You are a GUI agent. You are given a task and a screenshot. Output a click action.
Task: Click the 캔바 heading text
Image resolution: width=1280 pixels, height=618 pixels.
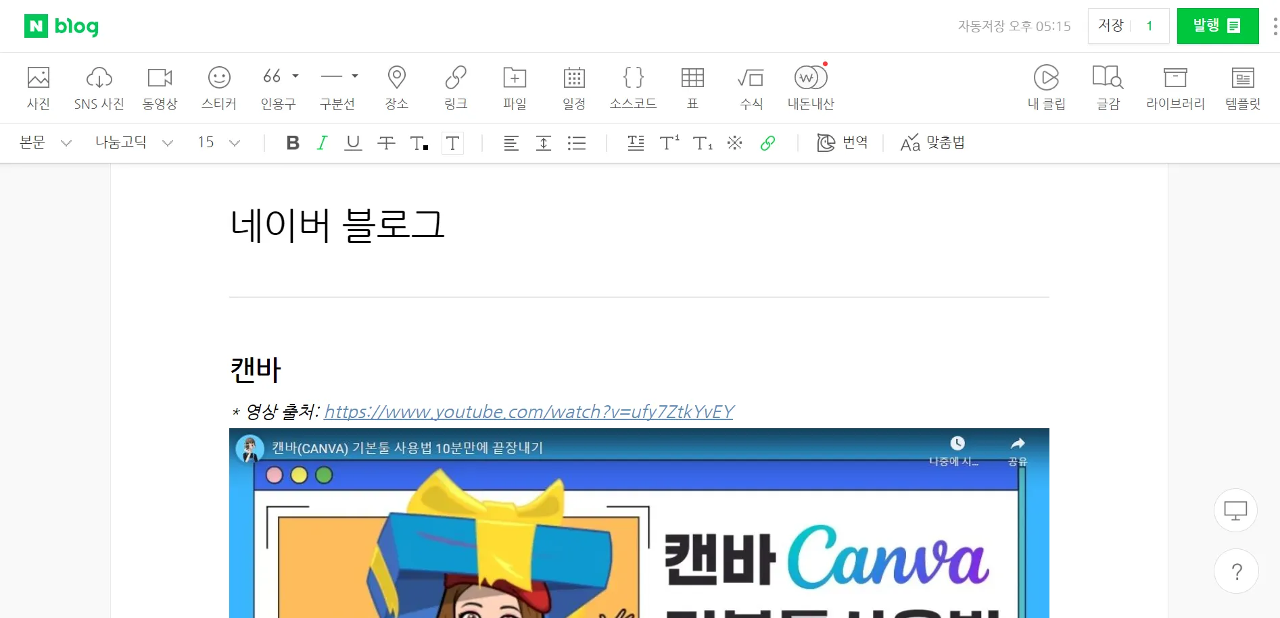click(x=256, y=369)
